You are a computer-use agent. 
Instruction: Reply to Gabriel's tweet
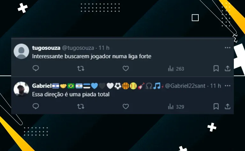pyautogui.click(x=36, y=106)
